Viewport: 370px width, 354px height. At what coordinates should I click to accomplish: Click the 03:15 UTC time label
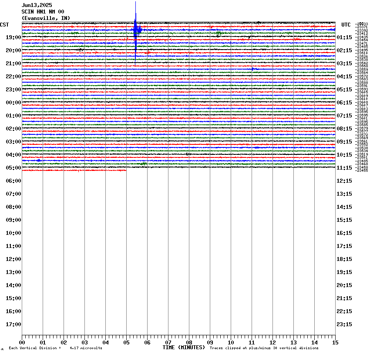344,63
